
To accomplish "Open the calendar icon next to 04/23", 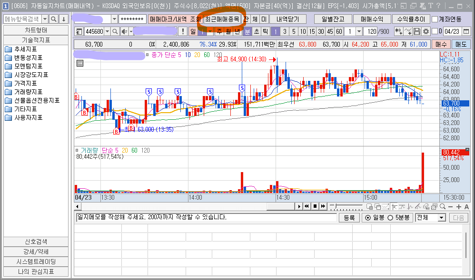I will point(466,31).
